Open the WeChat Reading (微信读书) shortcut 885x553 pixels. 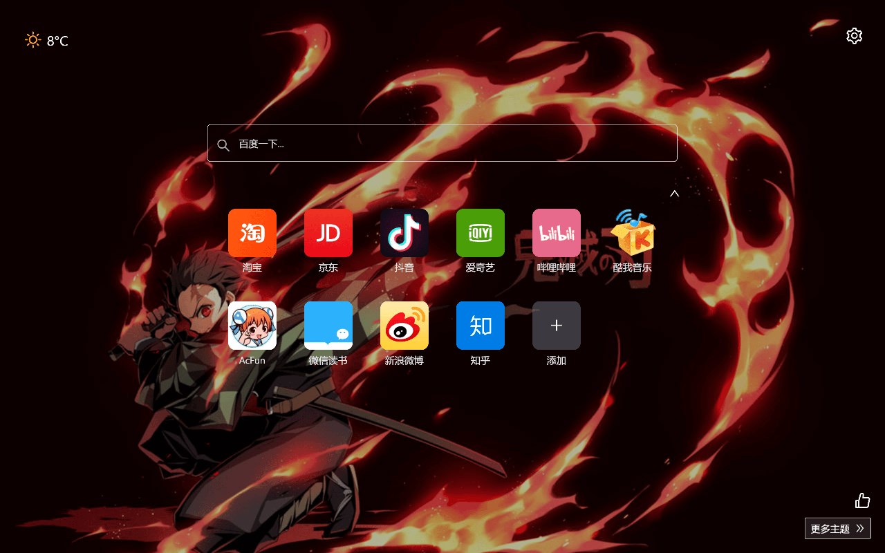(328, 326)
